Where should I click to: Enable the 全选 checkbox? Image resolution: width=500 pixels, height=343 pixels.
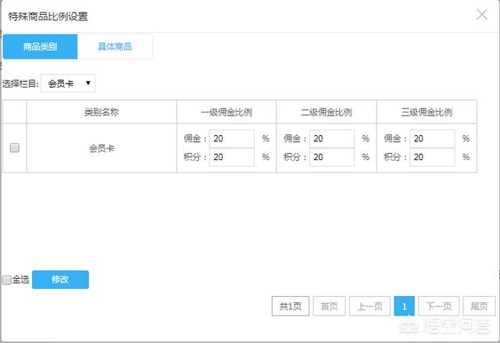tap(6, 280)
